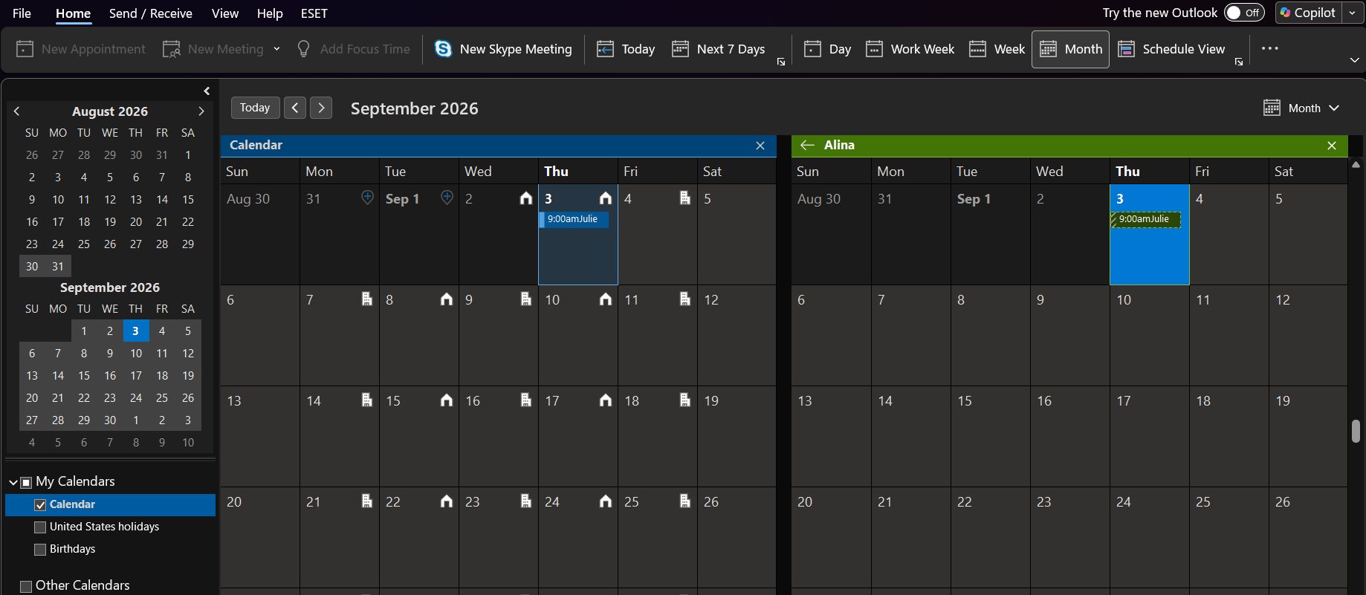Show the Next 7 Days view
The width and height of the screenshot is (1366, 595).
pyautogui.click(x=718, y=49)
